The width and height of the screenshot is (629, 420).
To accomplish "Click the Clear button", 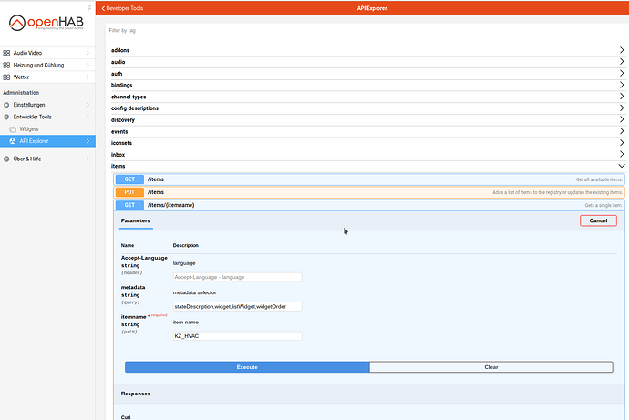I will (491, 366).
